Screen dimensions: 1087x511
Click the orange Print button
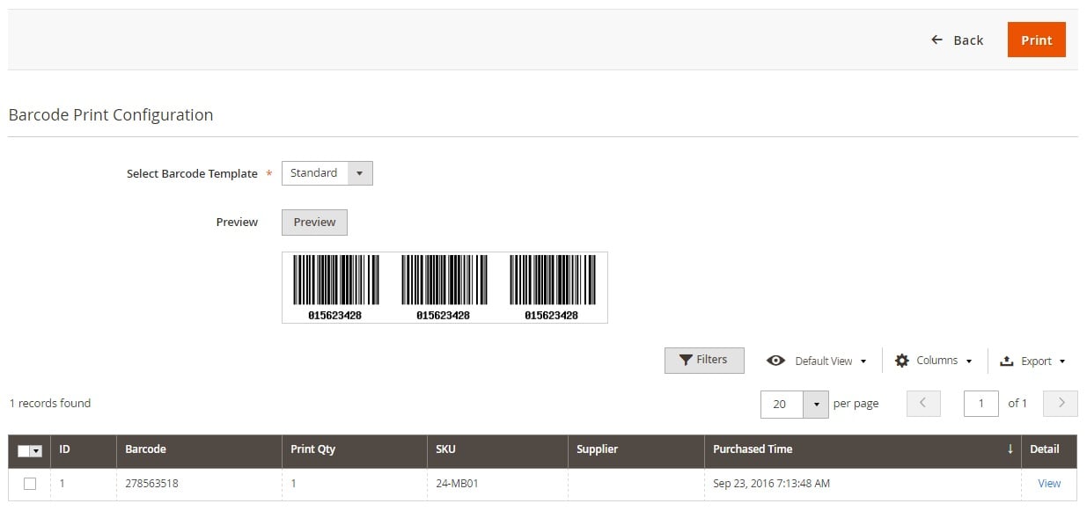click(x=1036, y=40)
